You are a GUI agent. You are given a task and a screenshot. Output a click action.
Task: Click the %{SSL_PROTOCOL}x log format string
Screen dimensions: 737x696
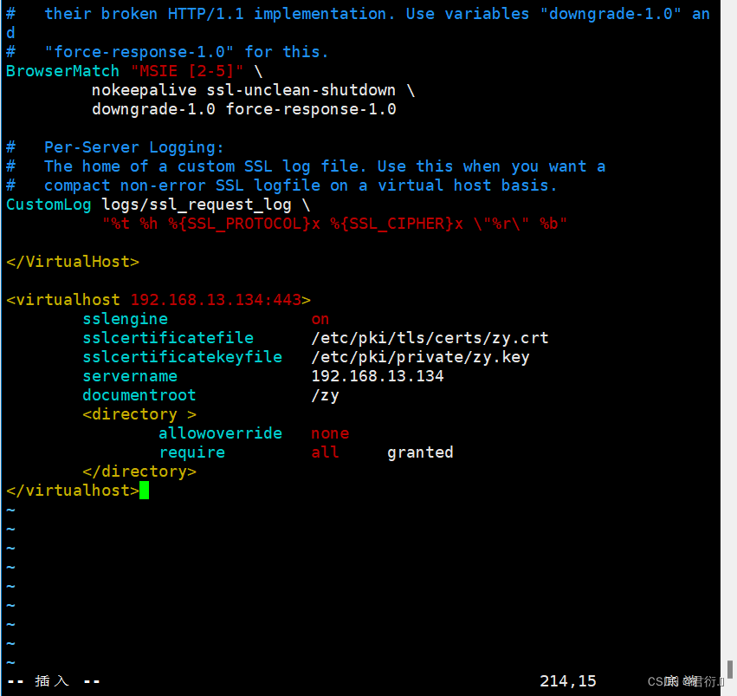pos(244,224)
